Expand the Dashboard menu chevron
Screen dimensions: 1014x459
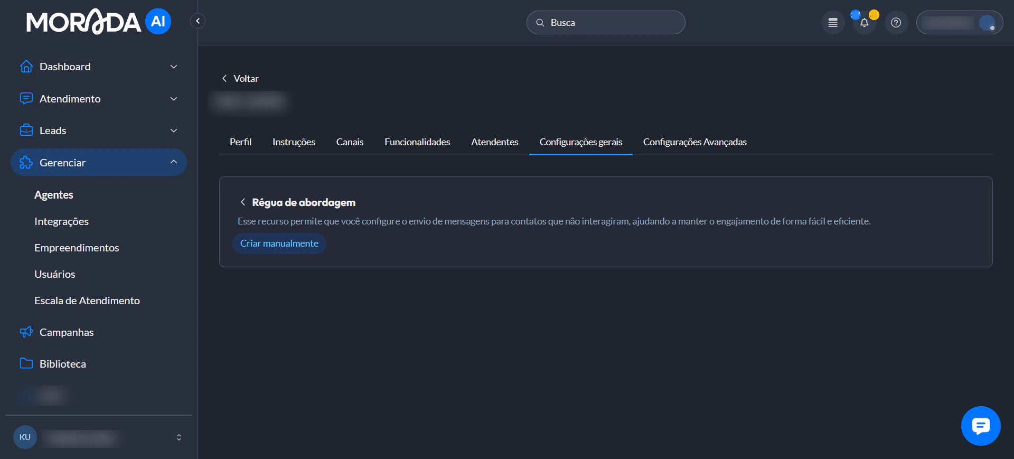[x=174, y=67]
